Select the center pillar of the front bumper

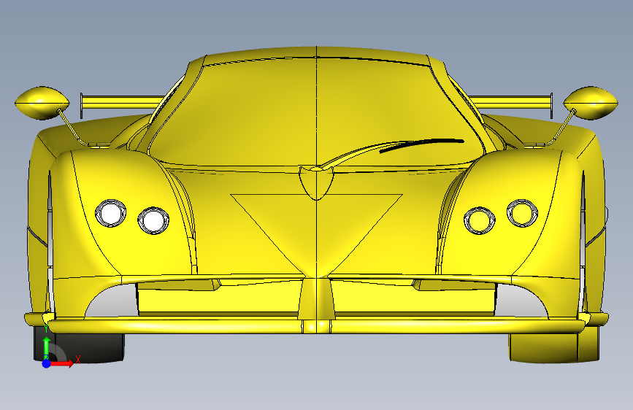pos(316,298)
